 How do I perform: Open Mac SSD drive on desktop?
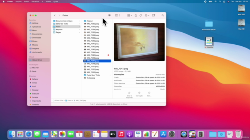(x=241, y=10)
